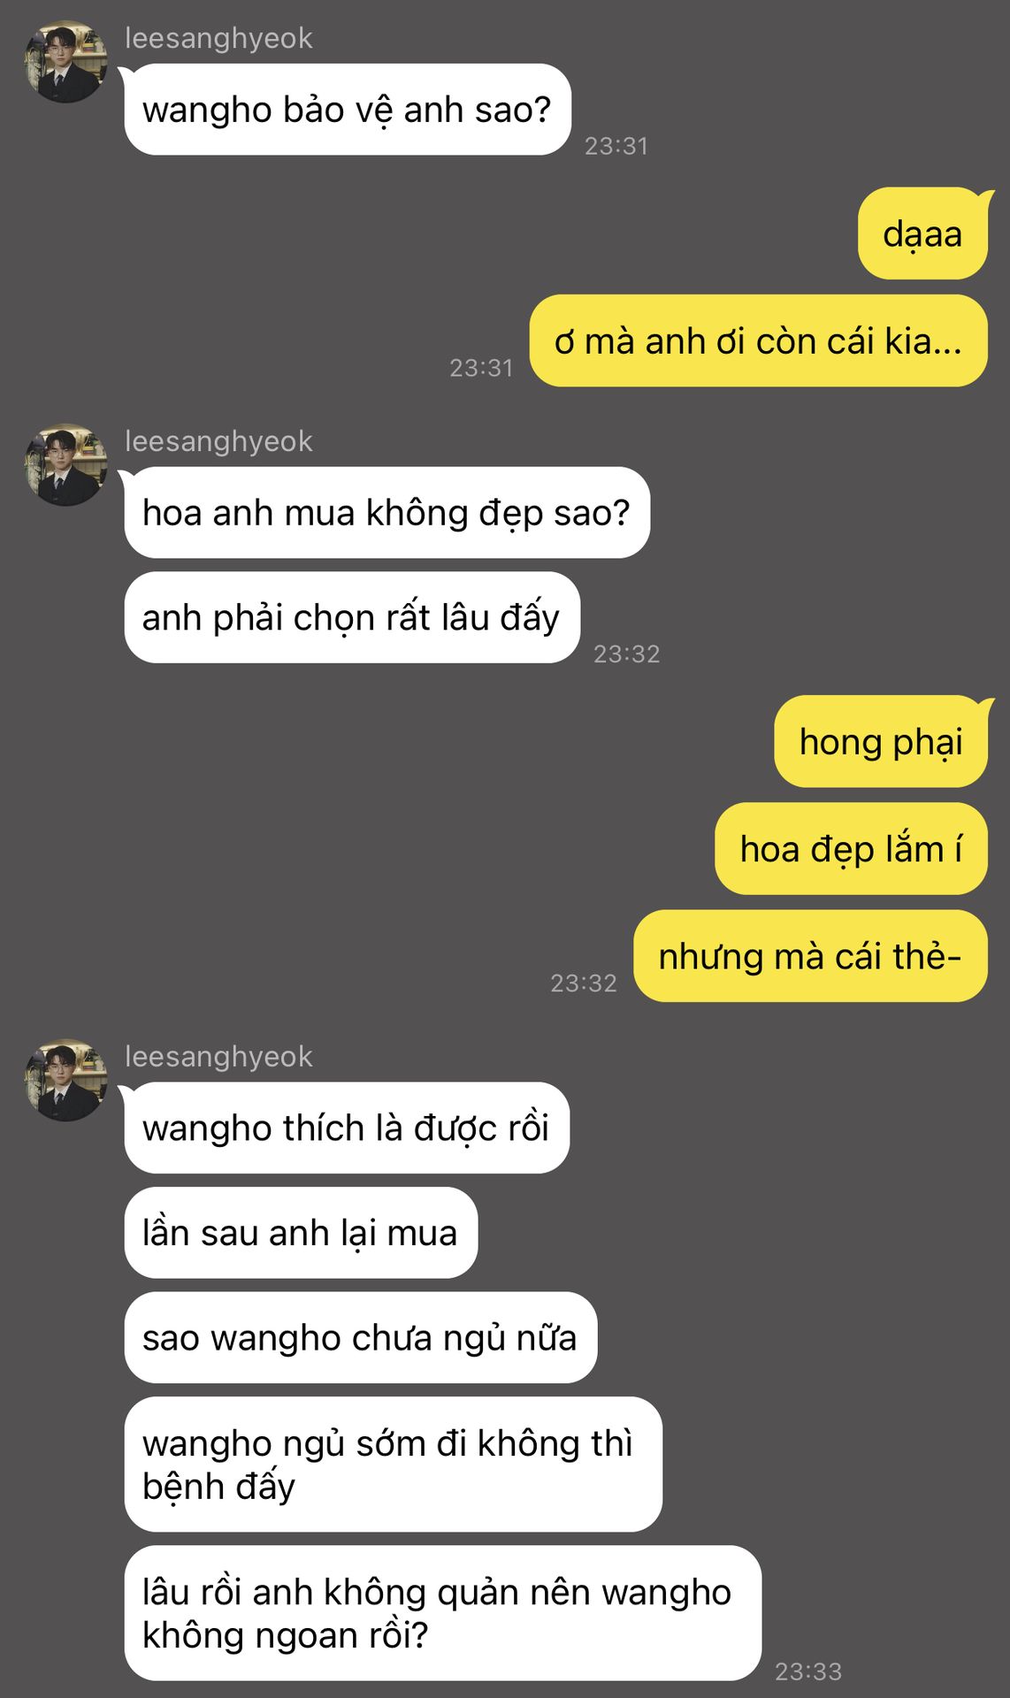Open leesanghyeok's avatar at the top
This screenshot has width=1010, height=1698.
pos(65,62)
